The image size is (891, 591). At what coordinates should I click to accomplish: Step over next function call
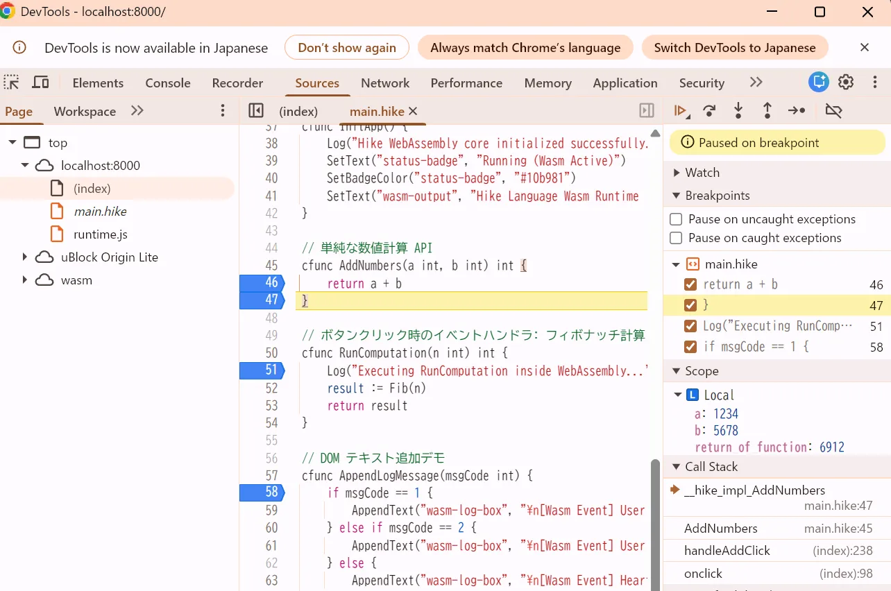pos(709,110)
